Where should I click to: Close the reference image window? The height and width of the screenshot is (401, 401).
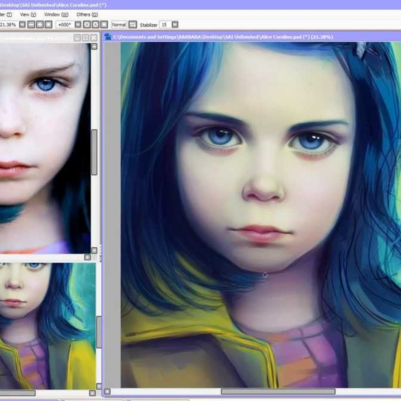click(94, 38)
